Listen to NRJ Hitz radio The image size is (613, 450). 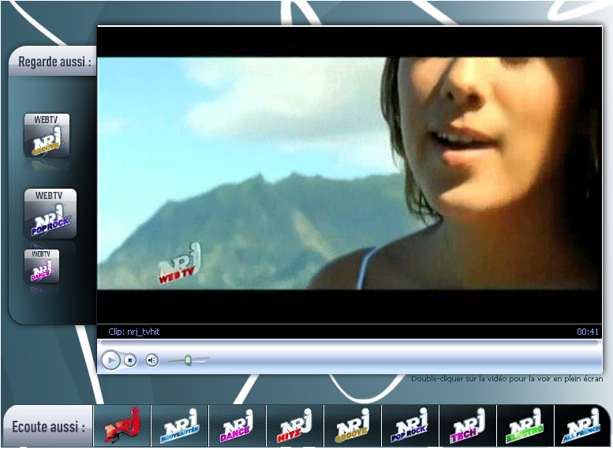pyautogui.click(x=295, y=426)
